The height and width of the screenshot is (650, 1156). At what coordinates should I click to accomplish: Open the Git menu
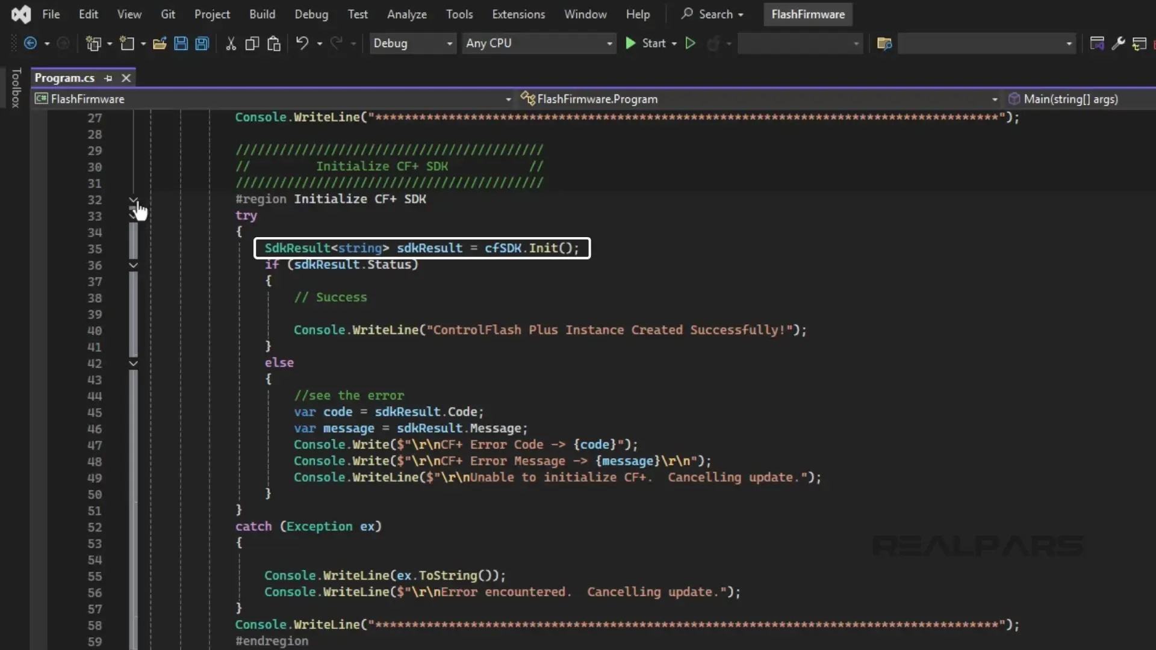click(x=168, y=14)
